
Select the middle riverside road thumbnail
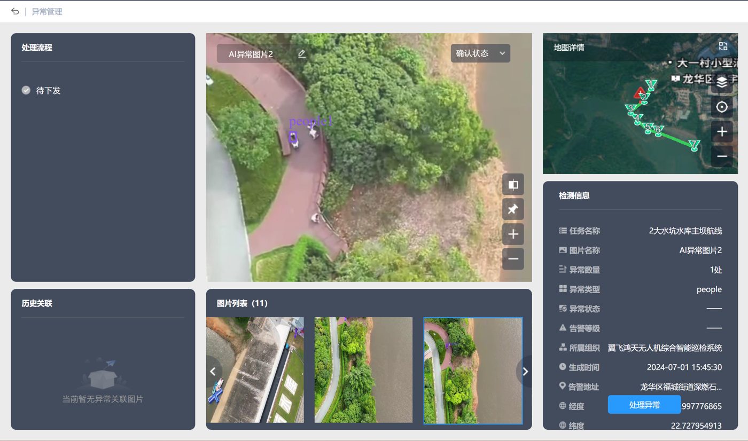[x=363, y=370]
